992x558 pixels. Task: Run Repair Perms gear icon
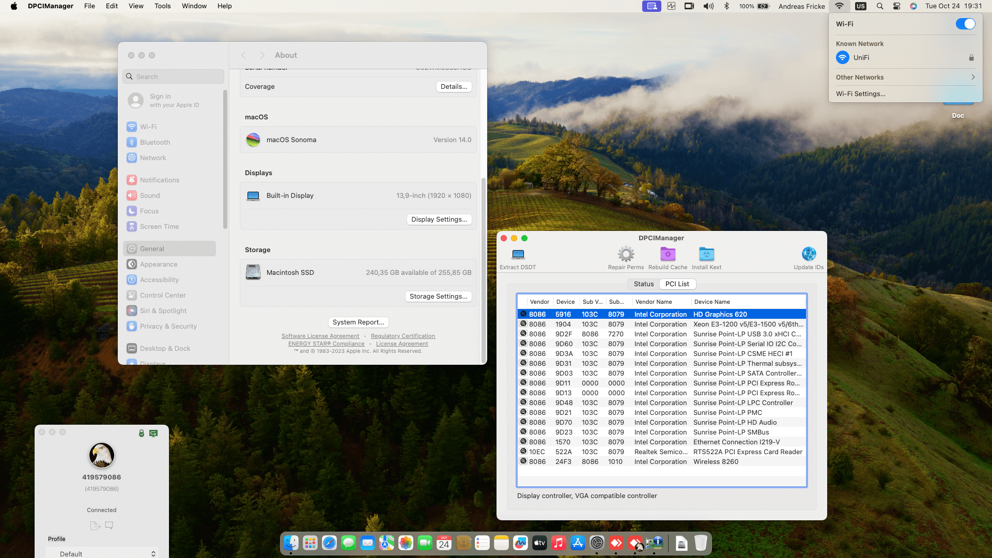pyautogui.click(x=626, y=254)
